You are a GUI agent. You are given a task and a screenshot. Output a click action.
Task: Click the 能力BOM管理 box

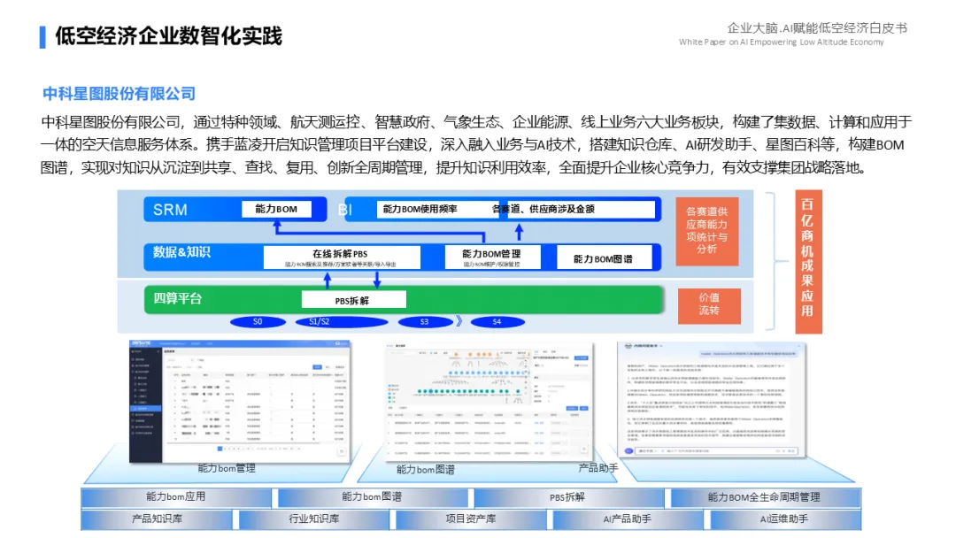(492, 257)
